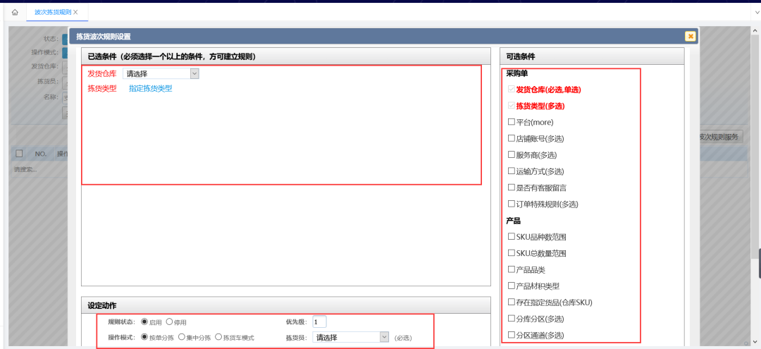Close the 拣货波次规则设置 dialog

pos(690,36)
